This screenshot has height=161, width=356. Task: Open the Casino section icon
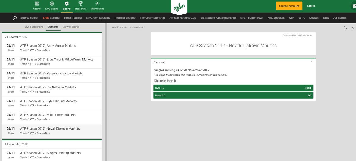(x=37, y=4)
